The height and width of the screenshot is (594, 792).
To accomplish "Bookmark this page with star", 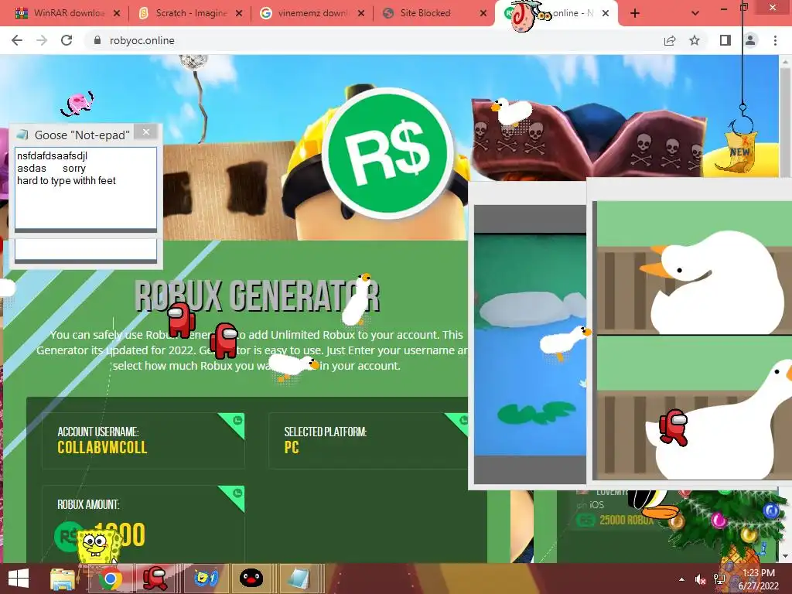I will (x=695, y=40).
